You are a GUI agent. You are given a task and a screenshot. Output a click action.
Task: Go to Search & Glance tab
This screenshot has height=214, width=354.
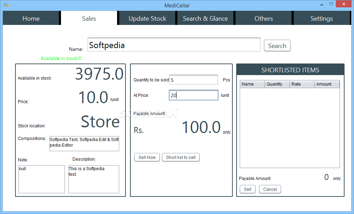click(205, 18)
